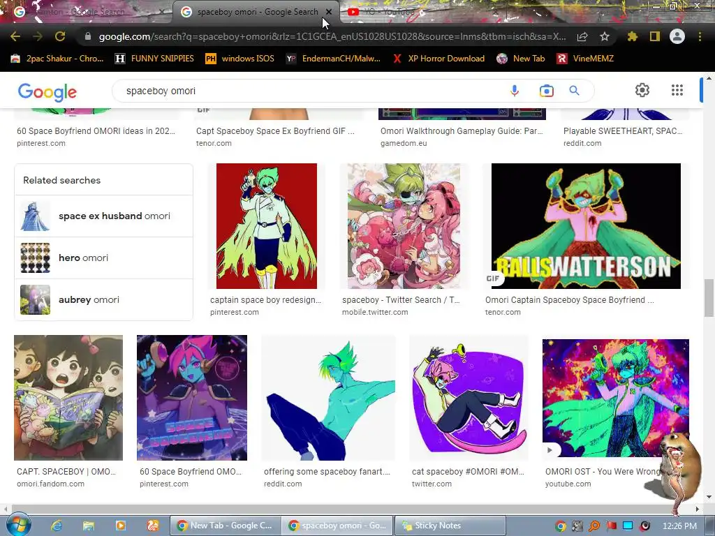This screenshot has height=536, width=715.
Task: Switch to Sticky Notes taskbar window
Action: point(450,526)
